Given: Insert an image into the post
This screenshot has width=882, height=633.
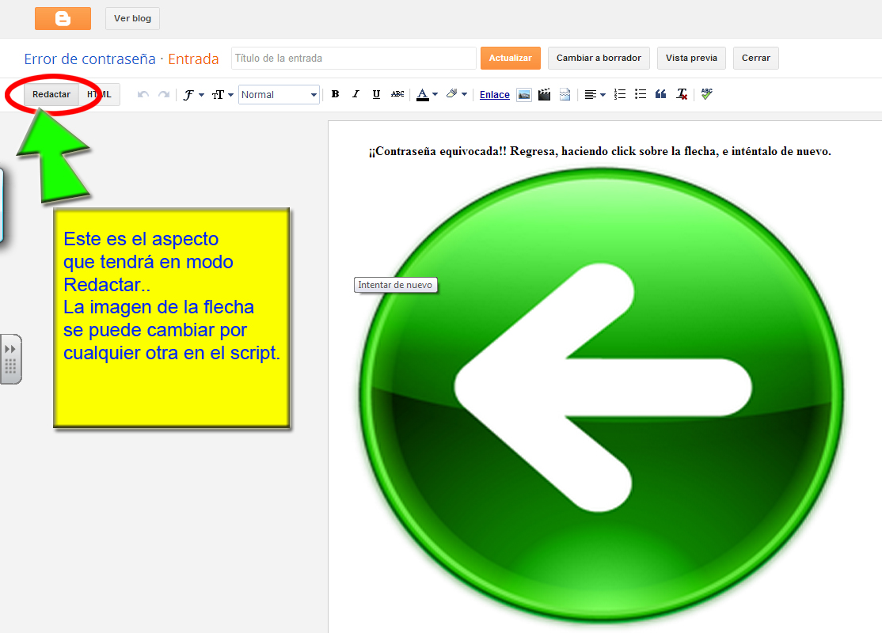Looking at the screenshot, I should 523,94.
